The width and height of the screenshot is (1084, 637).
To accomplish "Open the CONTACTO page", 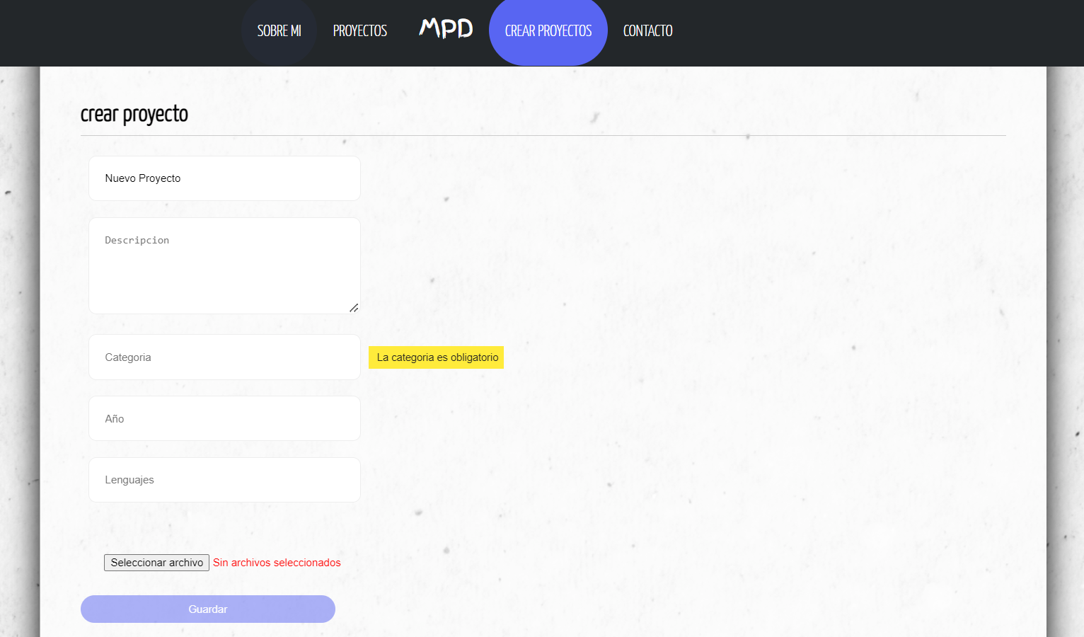I will (647, 30).
